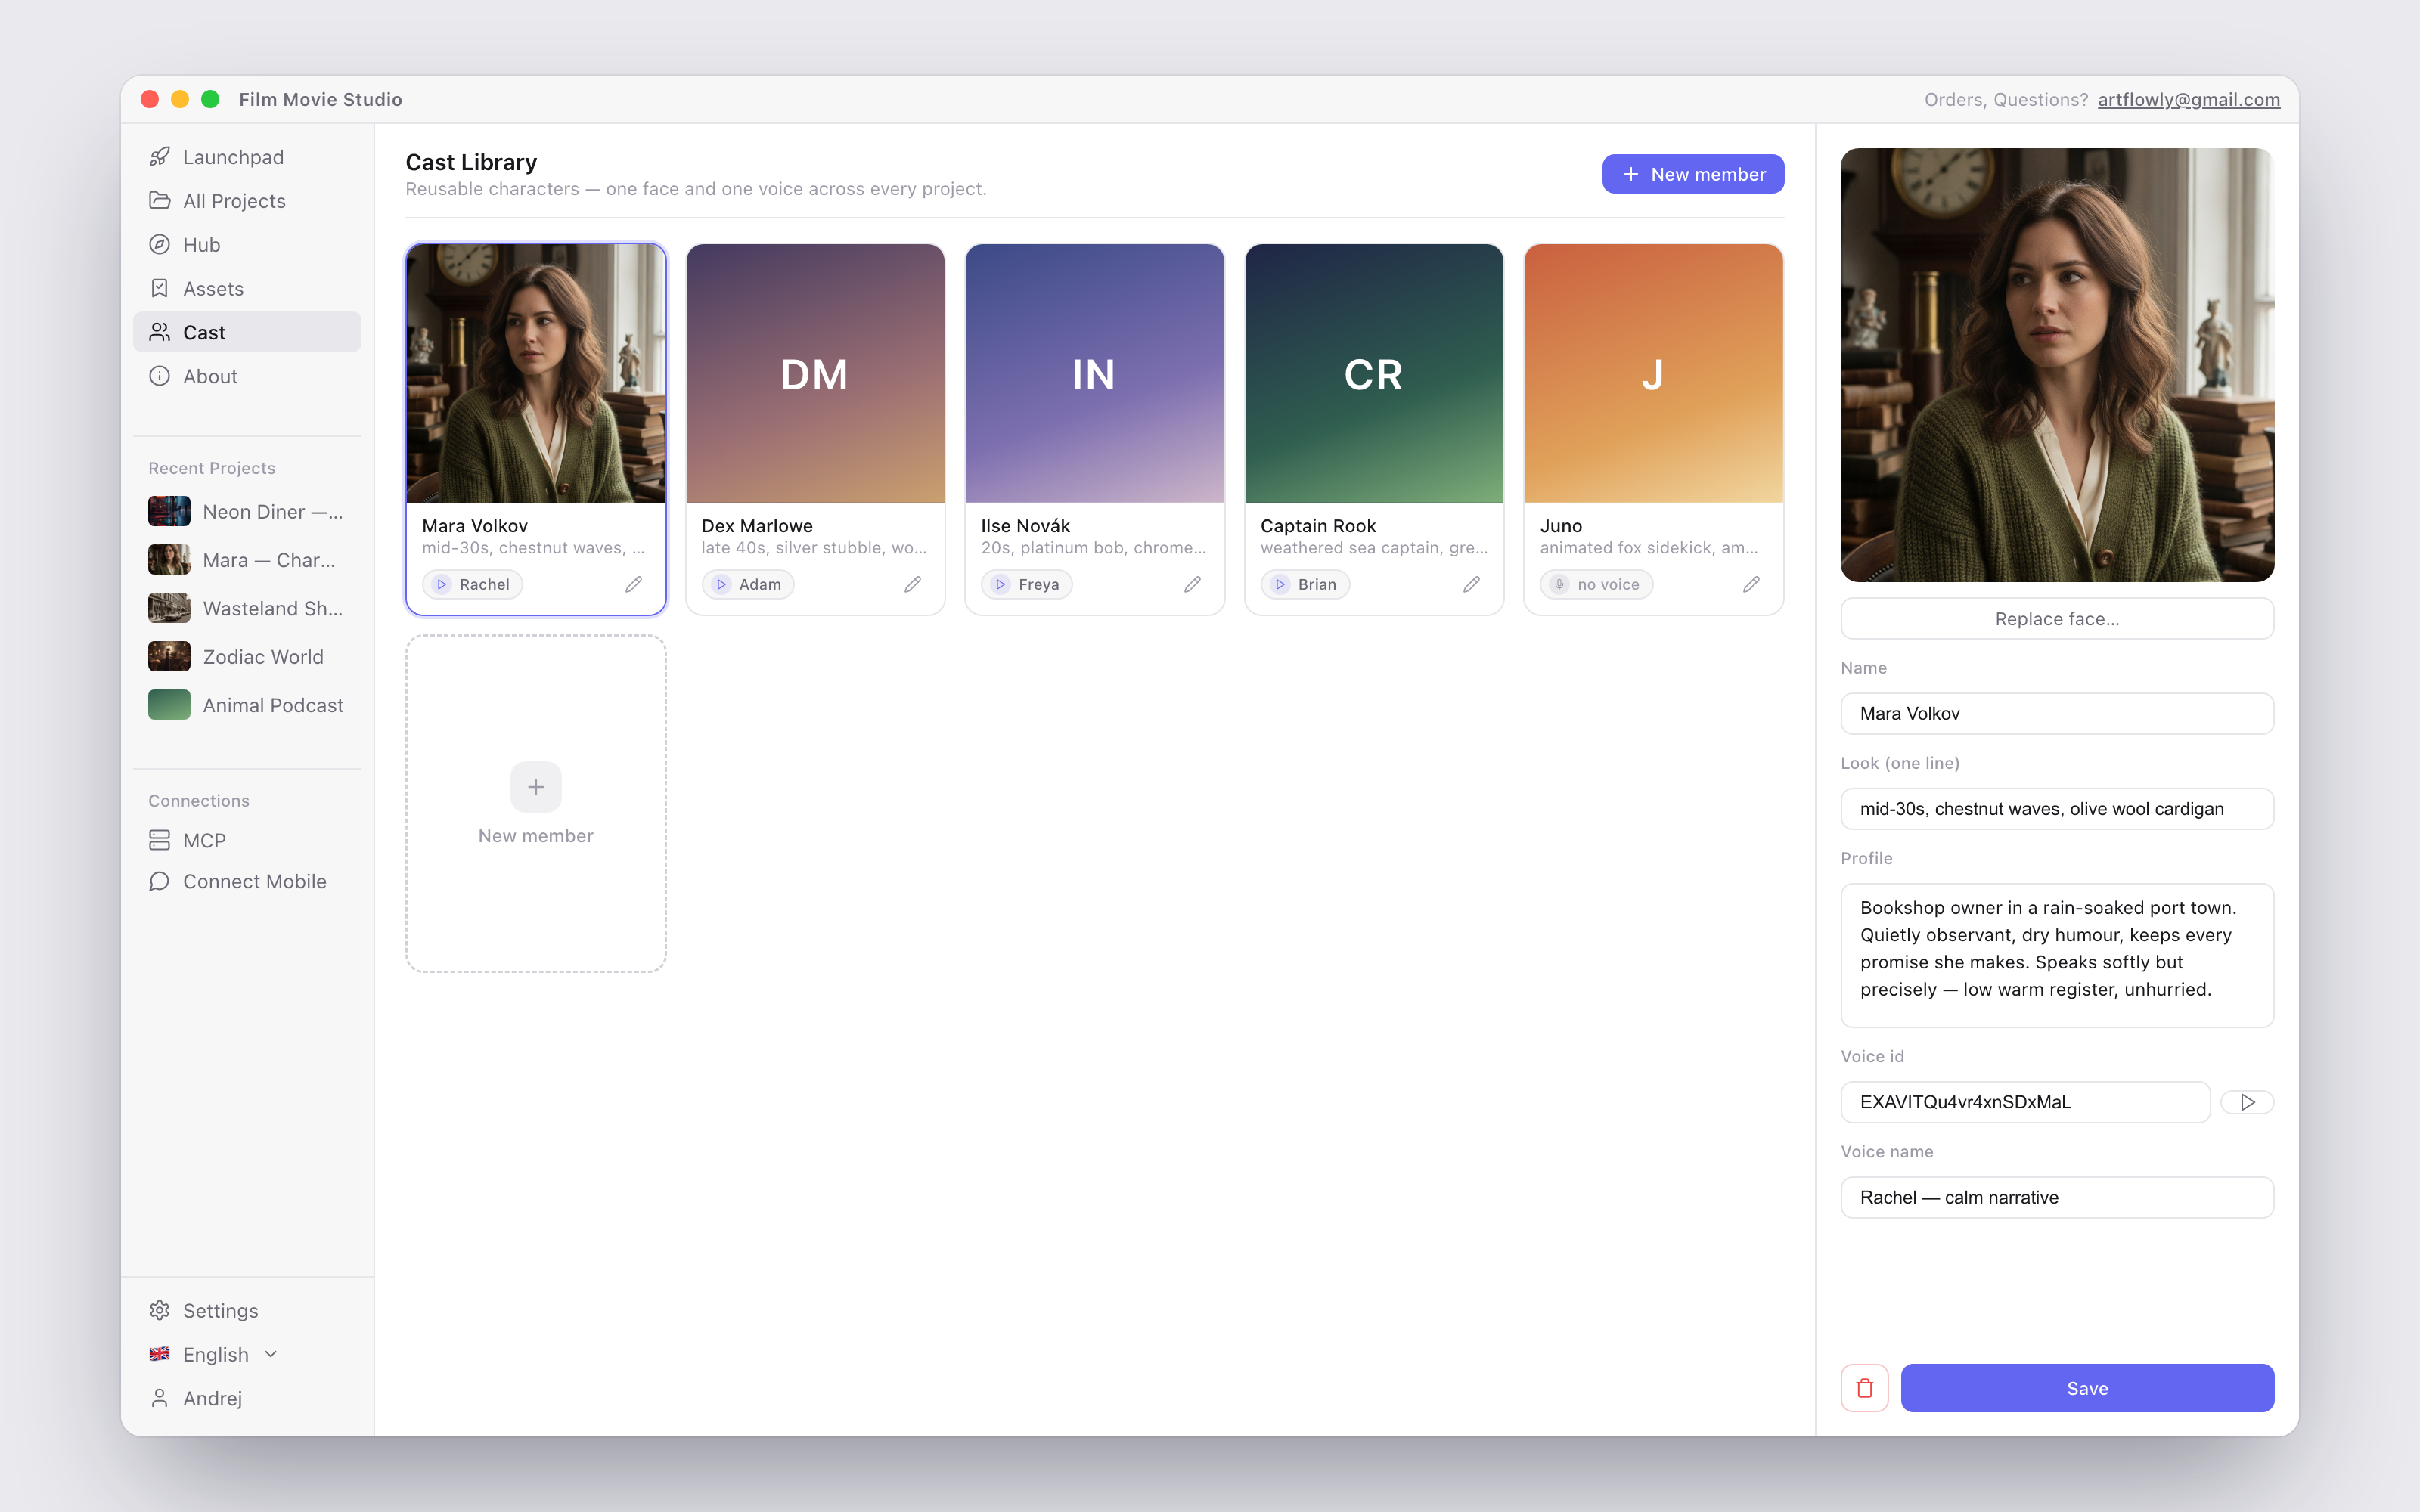The height and width of the screenshot is (1512, 2420).
Task: Open the Assets section
Action: pos(247,289)
